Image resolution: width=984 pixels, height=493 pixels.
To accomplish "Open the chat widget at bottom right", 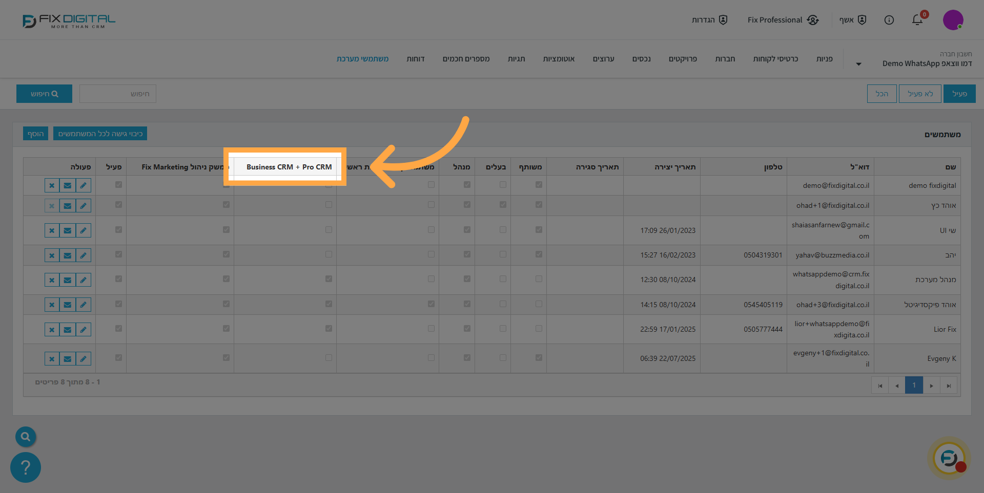I will [x=949, y=458].
